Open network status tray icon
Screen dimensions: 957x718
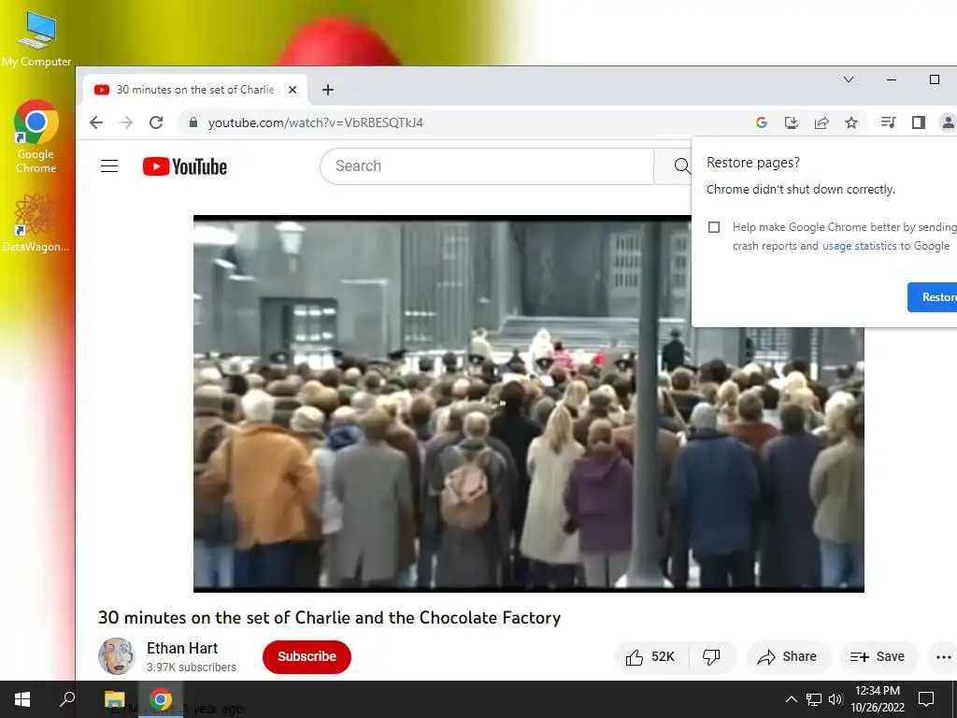[x=814, y=699]
